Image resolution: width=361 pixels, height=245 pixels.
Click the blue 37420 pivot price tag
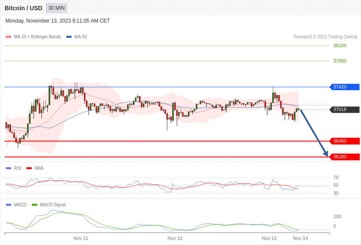coord(345,87)
